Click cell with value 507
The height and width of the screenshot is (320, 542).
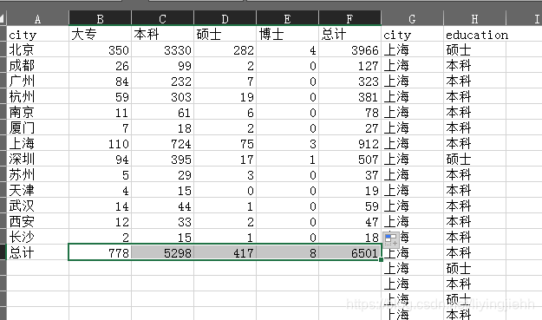tap(349, 159)
